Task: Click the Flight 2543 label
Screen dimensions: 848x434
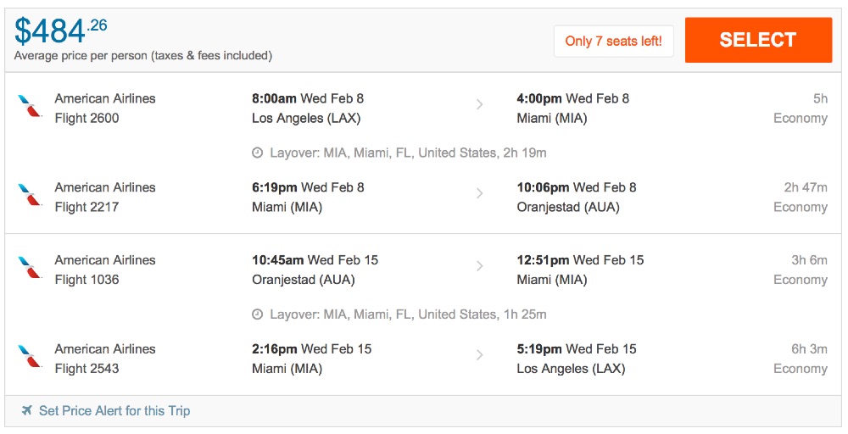Action: [x=86, y=369]
